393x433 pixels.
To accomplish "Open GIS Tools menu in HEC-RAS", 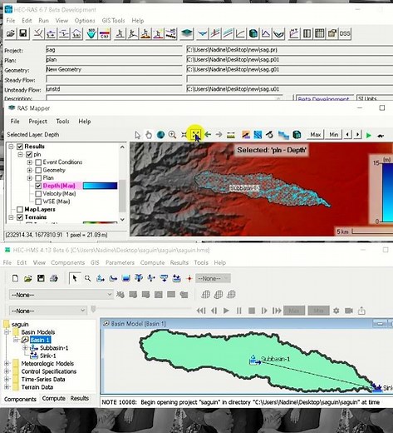I will (x=113, y=21).
